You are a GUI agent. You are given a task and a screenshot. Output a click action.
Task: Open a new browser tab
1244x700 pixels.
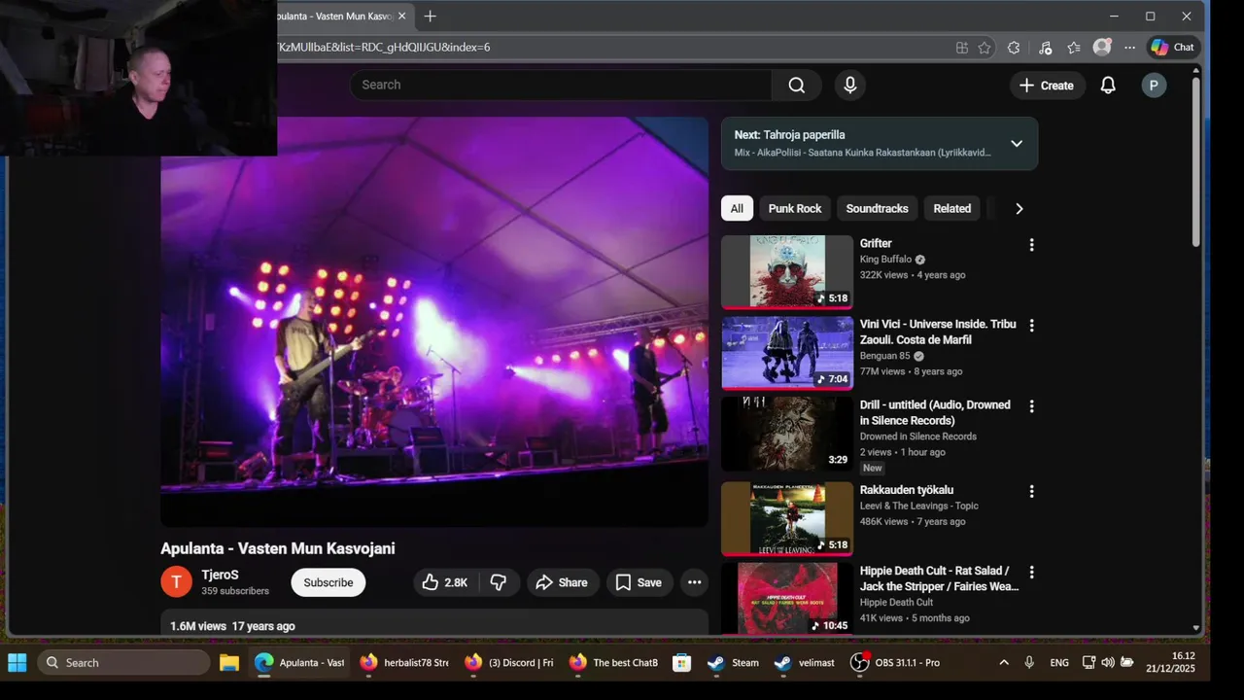(430, 17)
